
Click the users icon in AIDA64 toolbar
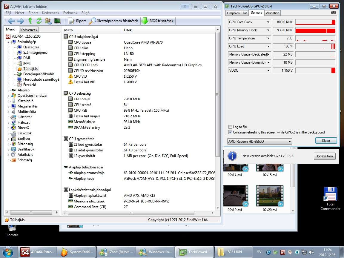(x=48, y=21)
